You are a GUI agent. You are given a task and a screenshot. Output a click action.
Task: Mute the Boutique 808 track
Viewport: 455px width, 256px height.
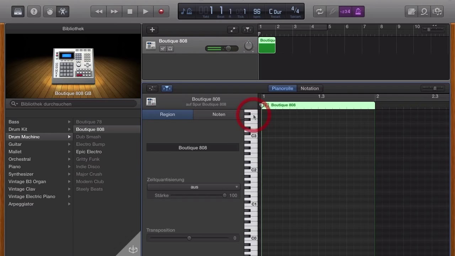[x=163, y=49]
